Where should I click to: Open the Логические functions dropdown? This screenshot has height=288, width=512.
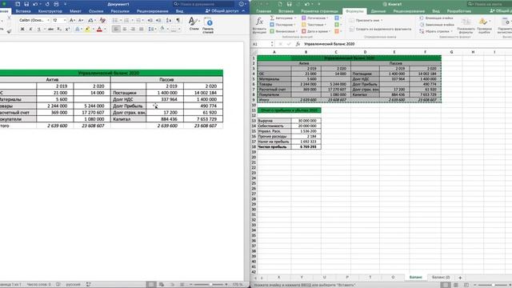(x=315, y=18)
